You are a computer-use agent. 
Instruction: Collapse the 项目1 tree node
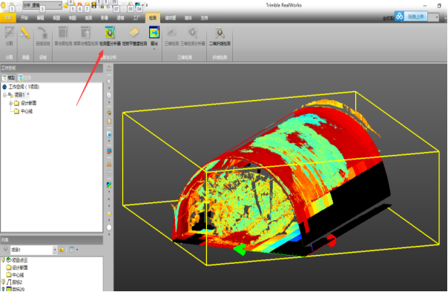[4, 95]
